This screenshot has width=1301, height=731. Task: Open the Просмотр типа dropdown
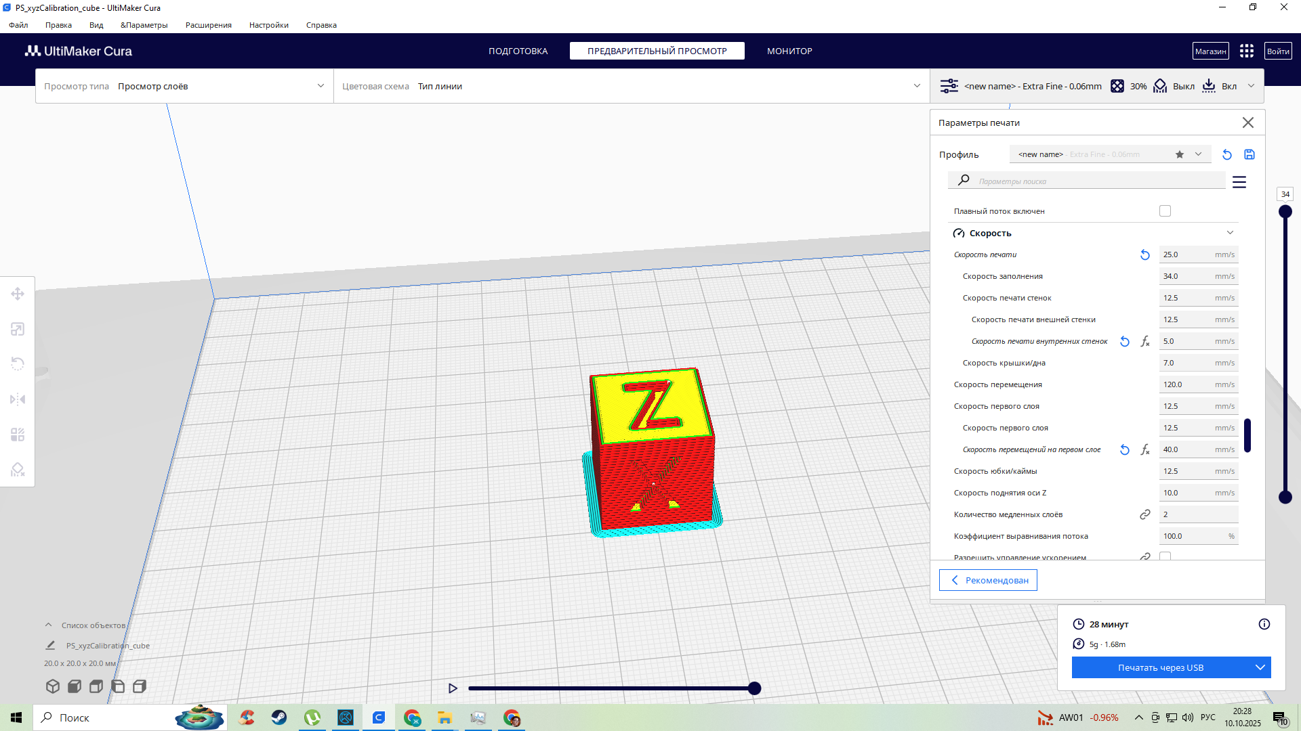coord(184,86)
